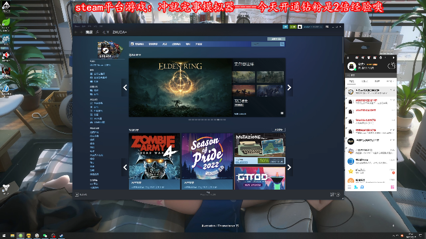Open the Mutazione discount card

(x=260, y=149)
